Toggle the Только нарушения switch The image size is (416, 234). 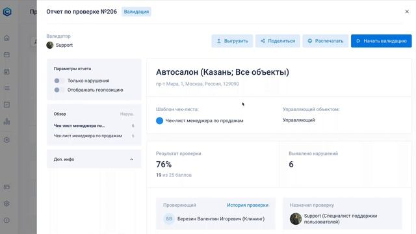tap(59, 81)
